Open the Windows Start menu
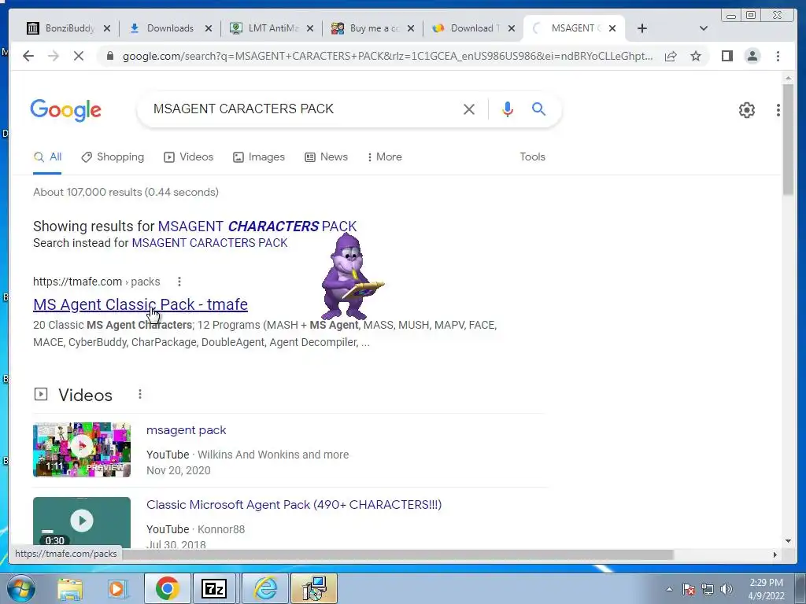This screenshot has width=806, height=604. click(20, 588)
